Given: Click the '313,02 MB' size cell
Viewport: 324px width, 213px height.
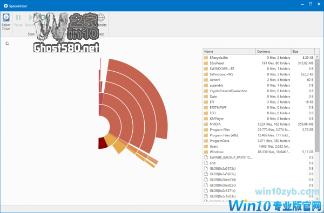Looking at the screenshot, I should click(306, 63).
